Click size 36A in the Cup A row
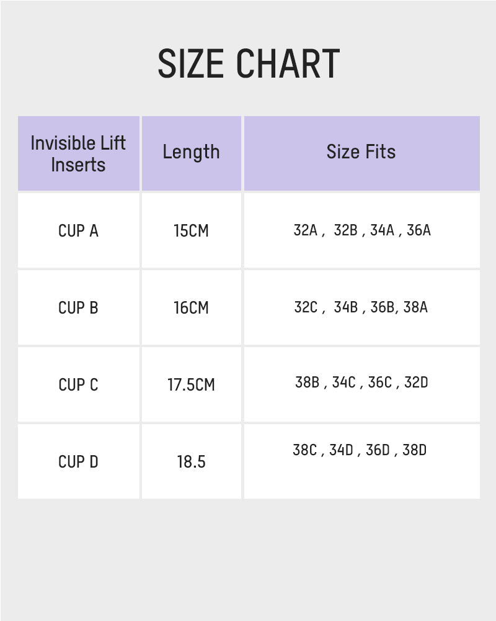The height and width of the screenshot is (621, 496). point(418,230)
